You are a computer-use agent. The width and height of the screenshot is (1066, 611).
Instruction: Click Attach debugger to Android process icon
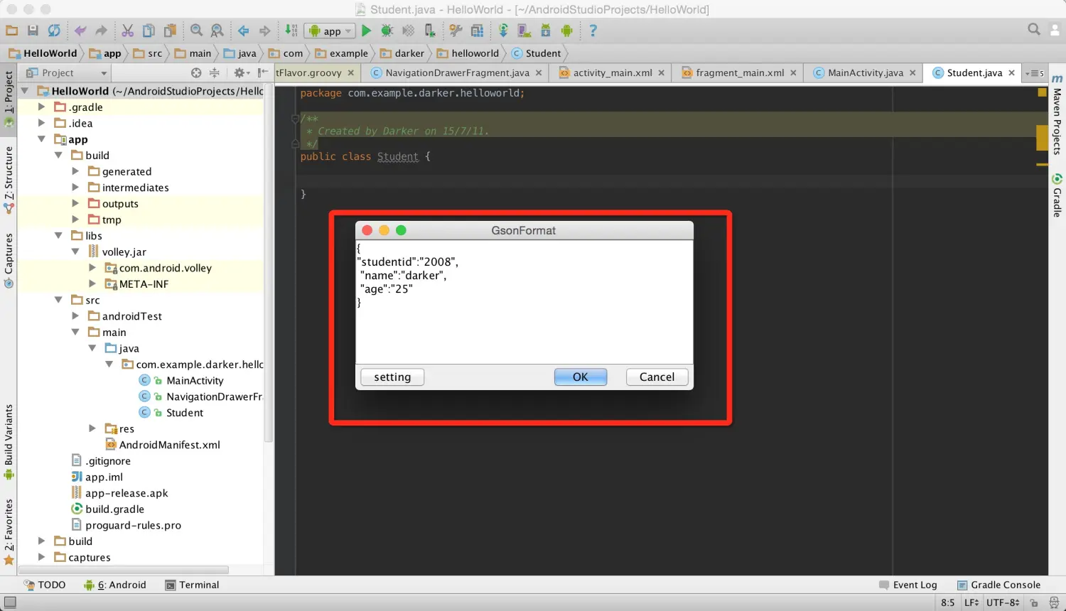point(430,31)
